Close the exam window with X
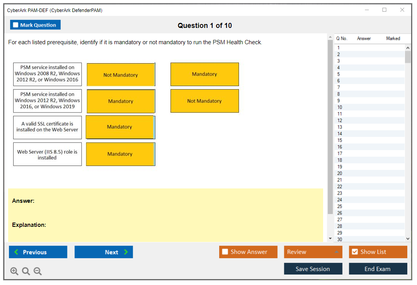This screenshot has height=285, width=417. point(402,10)
